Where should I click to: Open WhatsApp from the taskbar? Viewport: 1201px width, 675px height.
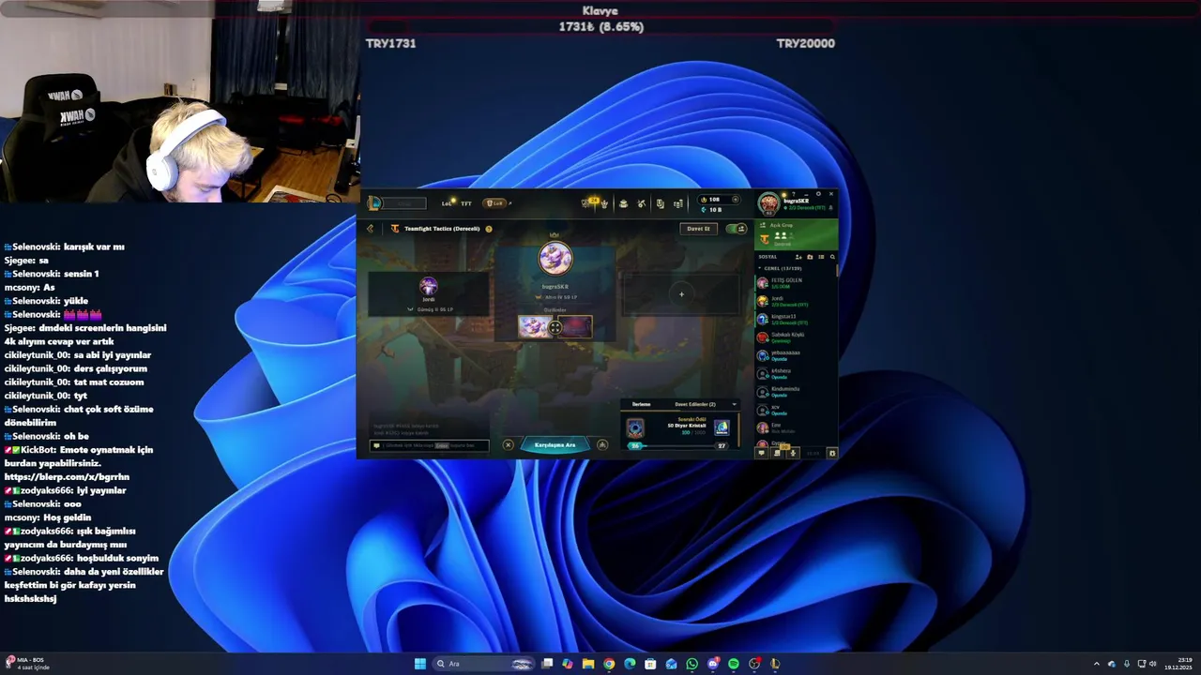tap(692, 664)
